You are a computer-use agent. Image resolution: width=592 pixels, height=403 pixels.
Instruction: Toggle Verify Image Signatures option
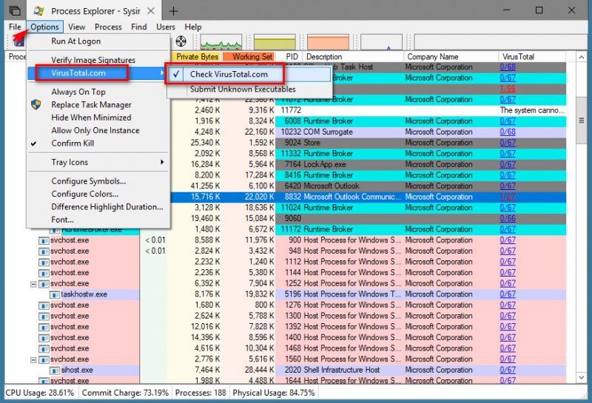tap(98, 60)
